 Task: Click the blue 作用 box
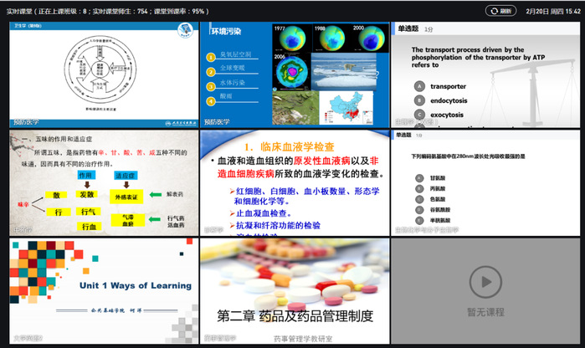86,175
